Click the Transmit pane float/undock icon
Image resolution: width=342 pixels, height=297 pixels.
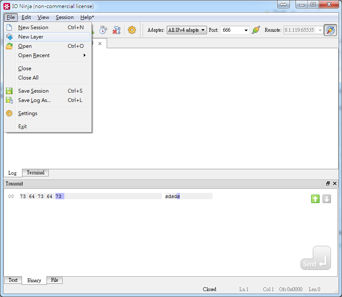pyautogui.click(x=328, y=183)
